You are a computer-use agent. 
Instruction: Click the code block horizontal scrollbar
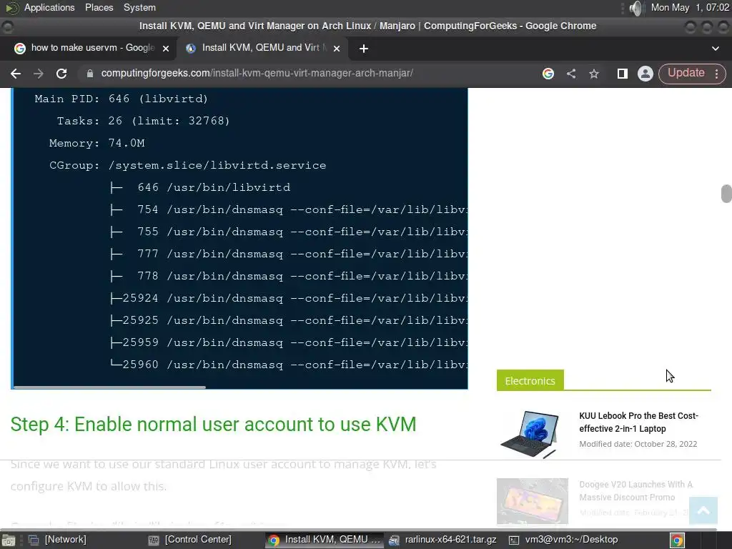coord(109,387)
